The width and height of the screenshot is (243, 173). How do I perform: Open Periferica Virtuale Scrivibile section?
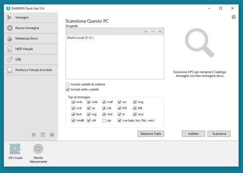(31, 70)
